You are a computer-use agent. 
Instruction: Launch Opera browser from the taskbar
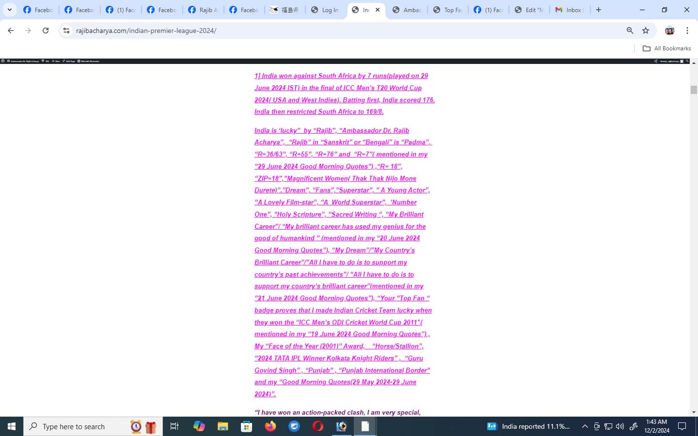point(318,426)
